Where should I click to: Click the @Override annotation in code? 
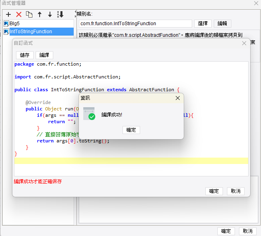pos(38,102)
